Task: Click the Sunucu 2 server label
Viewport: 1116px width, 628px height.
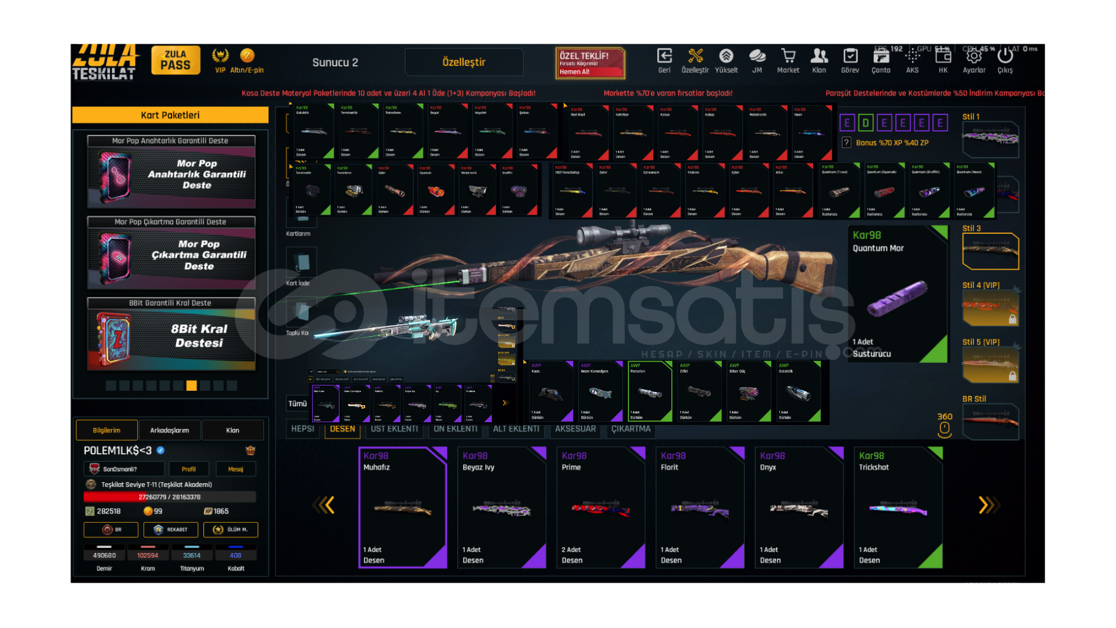Action: 335,62
